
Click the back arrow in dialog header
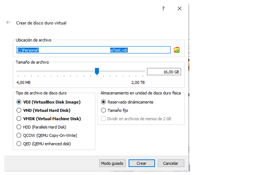[x=8, y=22]
